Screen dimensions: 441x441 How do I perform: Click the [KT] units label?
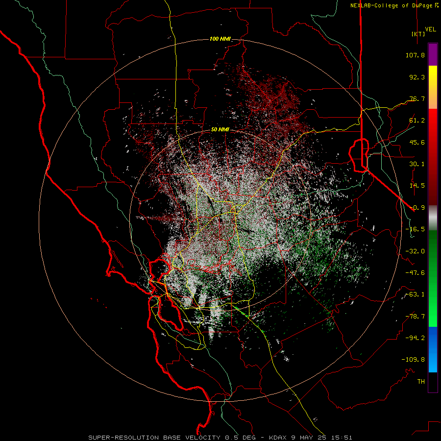tap(418, 34)
